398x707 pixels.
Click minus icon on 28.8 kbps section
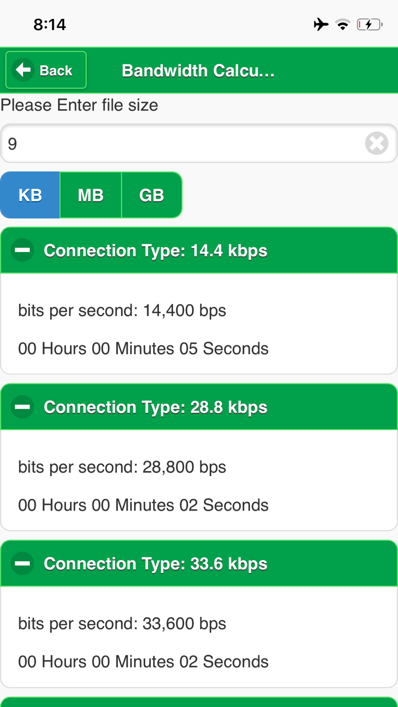23,407
